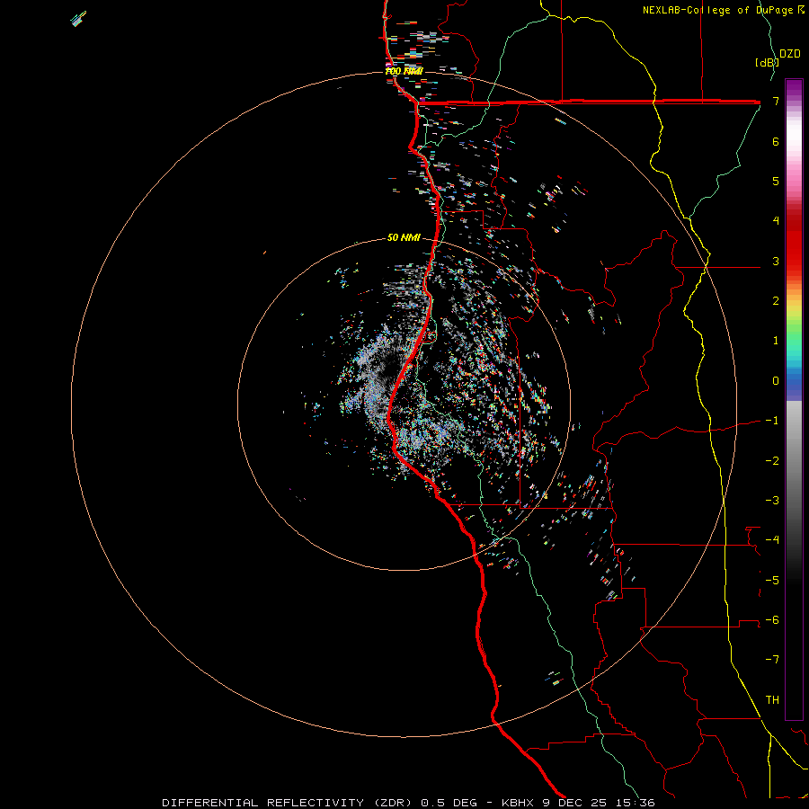Click the -4 value on scale
Screen dimensions: 809x809
(772, 540)
